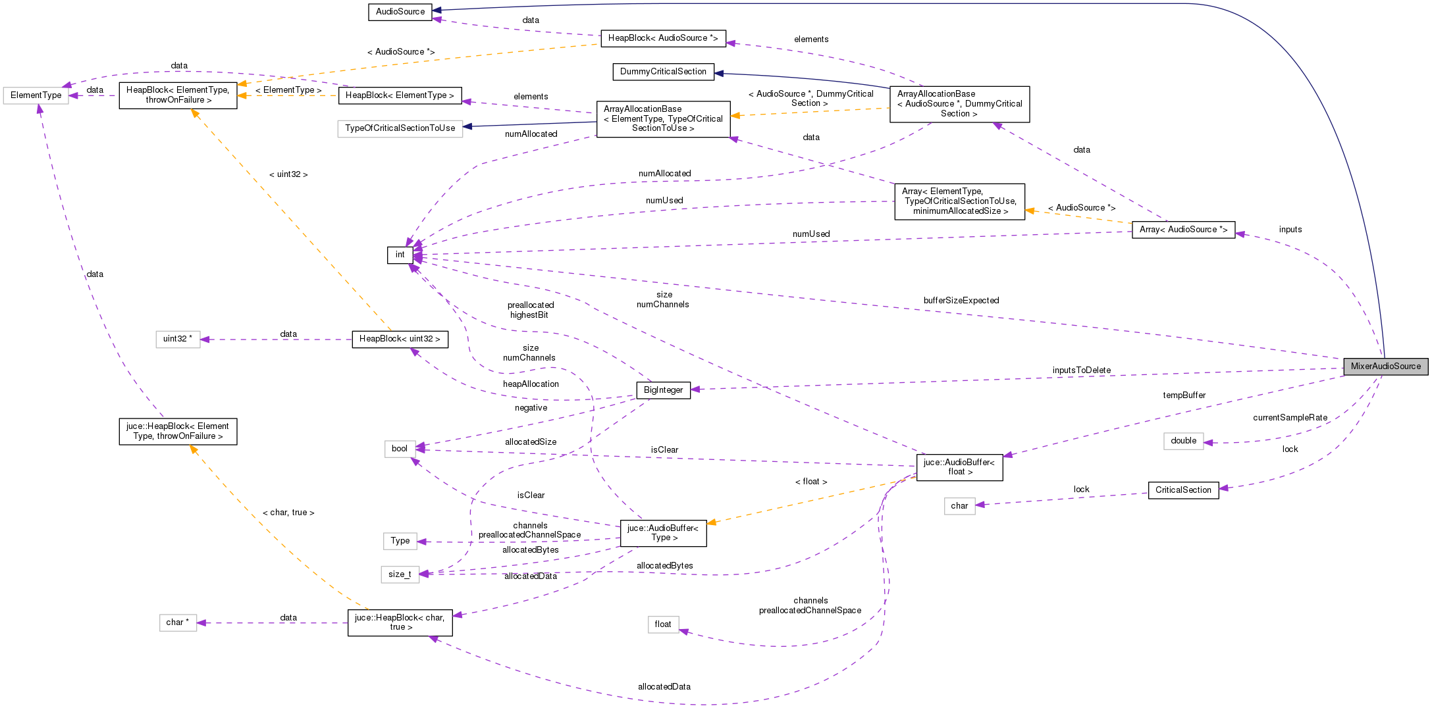
Task: Open the CriticalSection class node
Action: pyautogui.click(x=1183, y=490)
